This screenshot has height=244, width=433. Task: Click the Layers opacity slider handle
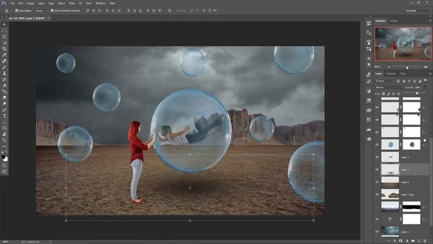(x=417, y=94)
